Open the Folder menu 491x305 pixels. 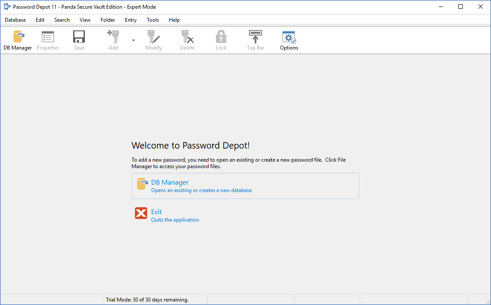click(108, 20)
